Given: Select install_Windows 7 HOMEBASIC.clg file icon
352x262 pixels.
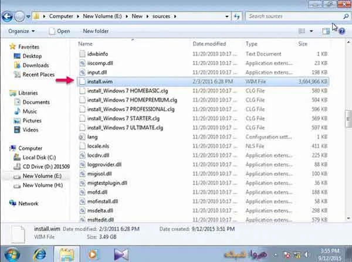Looking at the screenshot, I should 82,91.
